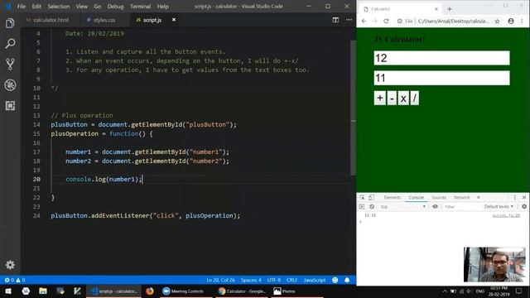Viewport: 530px width, 298px height.
Task: Show the DevTools console sidebar
Action: (x=362, y=206)
